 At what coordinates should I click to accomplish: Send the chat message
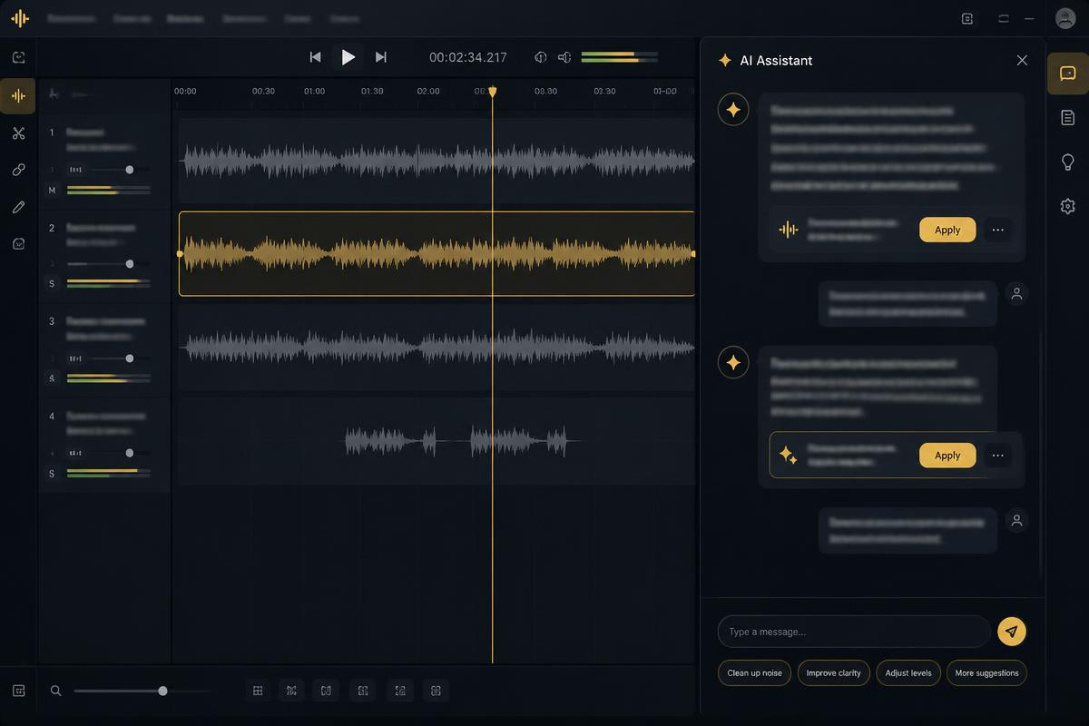coord(1012,632)
